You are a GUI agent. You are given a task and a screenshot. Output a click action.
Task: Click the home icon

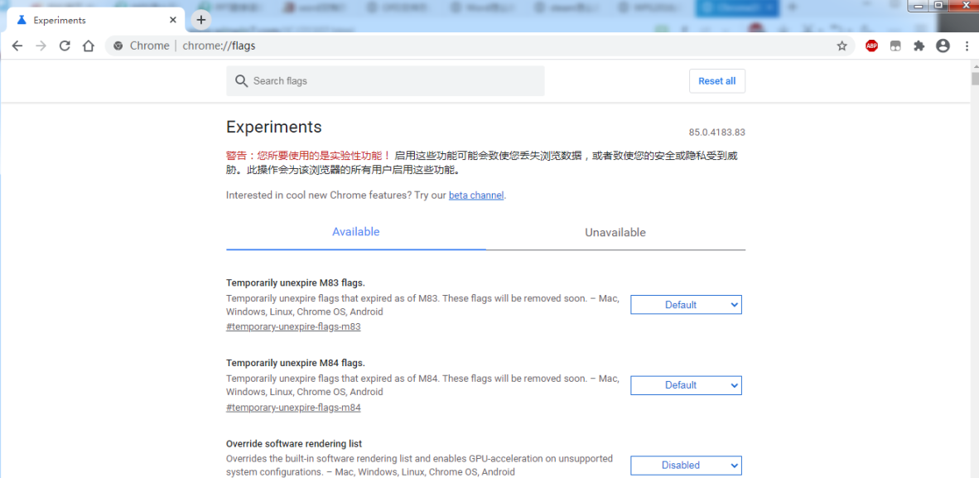(x=89, y=46)
